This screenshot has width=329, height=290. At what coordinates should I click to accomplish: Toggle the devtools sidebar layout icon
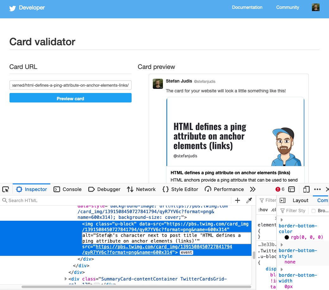click(x=291, y=189)
